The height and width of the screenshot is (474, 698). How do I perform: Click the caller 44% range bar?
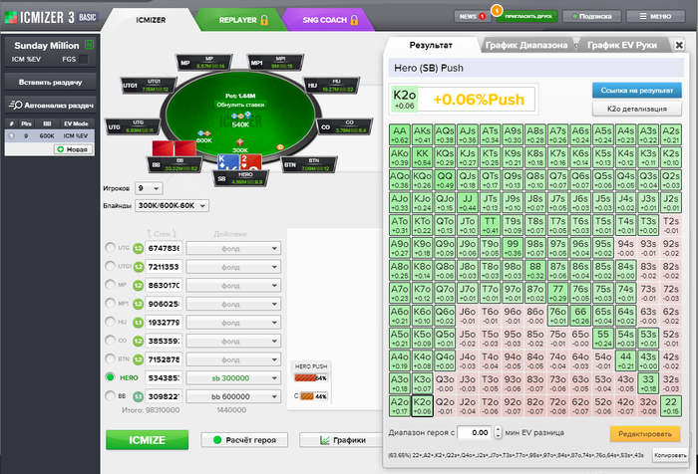click(314, 396)
